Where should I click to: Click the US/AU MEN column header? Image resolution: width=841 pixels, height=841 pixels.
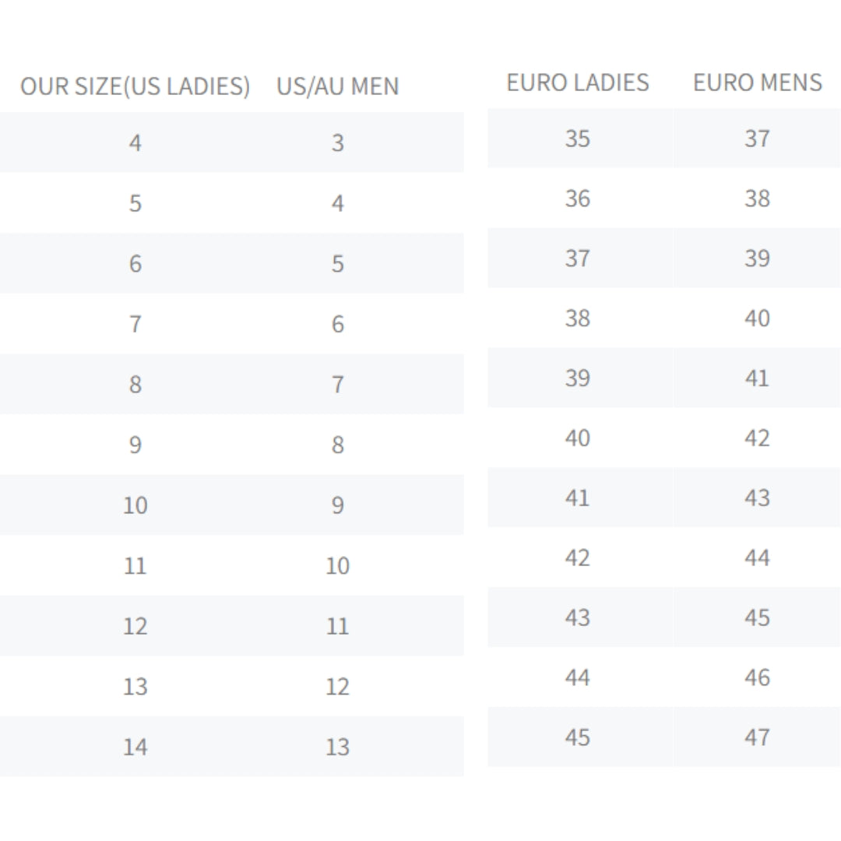[x=337, y=86]
